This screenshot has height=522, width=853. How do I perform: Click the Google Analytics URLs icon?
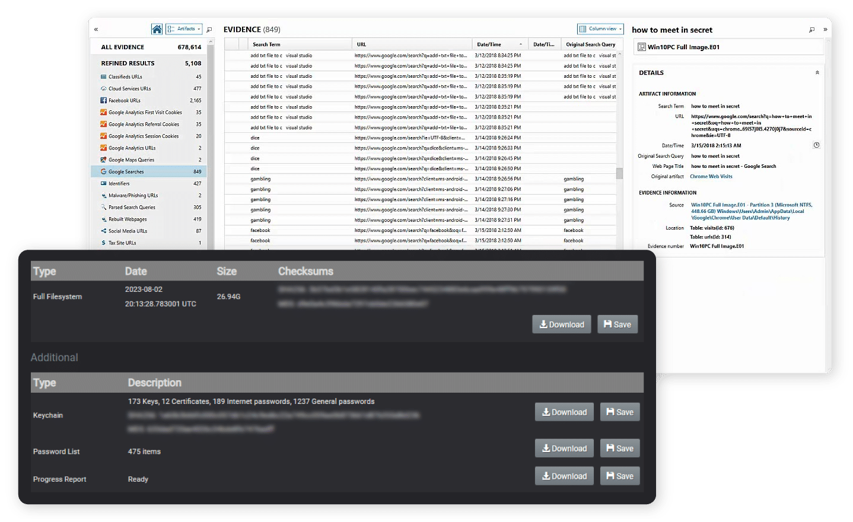pyautogui.click(x=104, y=148)
